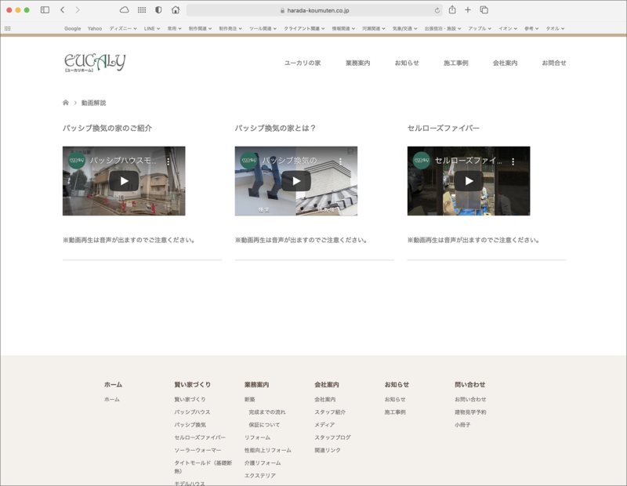Open the privacy report shield icon
627x486 pixels.
pyautogui.click(x=158, y=10)
